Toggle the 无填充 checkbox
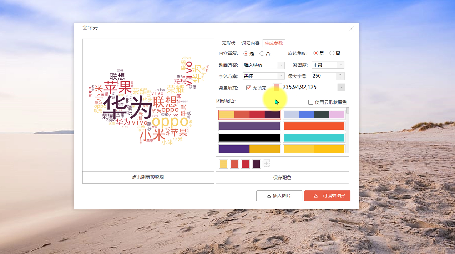This screenshot has height=254, width=455. [x=249, y=88]
